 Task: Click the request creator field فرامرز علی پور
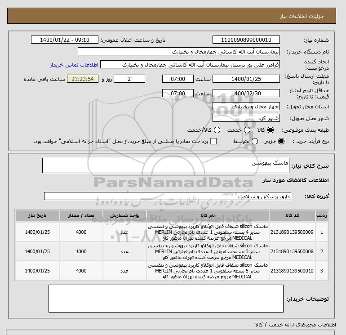pyautogui.click(x=190, y=65)
